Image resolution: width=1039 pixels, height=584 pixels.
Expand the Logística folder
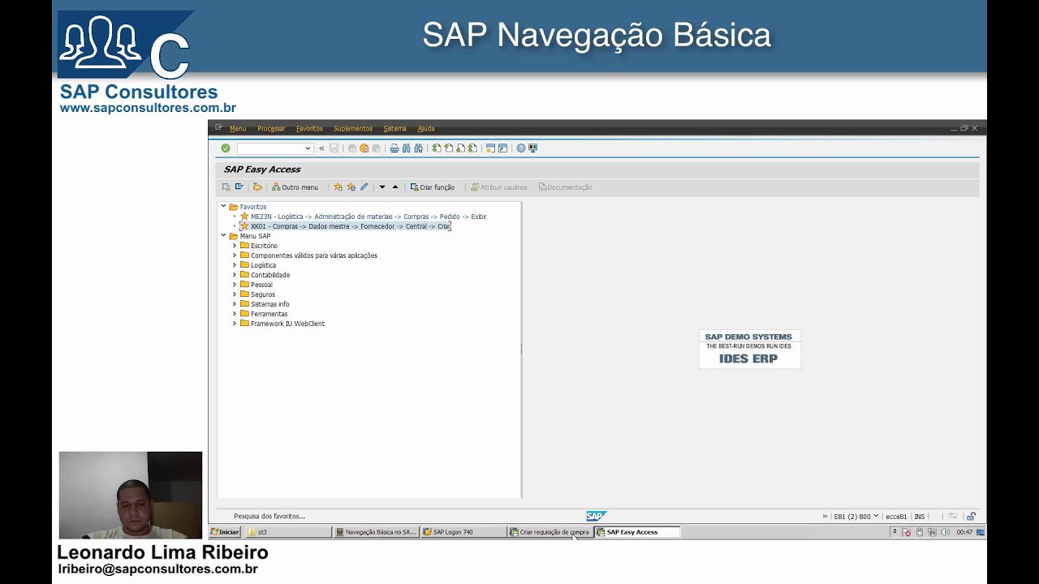235,265
